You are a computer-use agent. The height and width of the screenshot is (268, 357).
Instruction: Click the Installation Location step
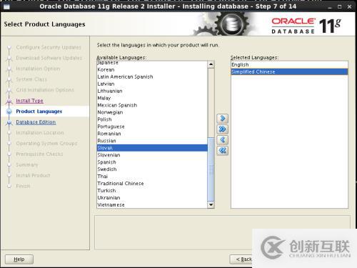pyautogui.click(x=40, y=133)
